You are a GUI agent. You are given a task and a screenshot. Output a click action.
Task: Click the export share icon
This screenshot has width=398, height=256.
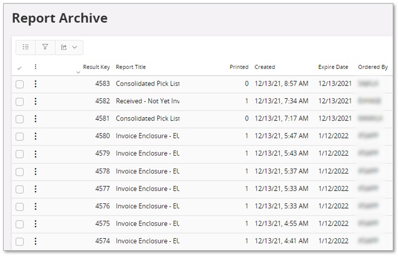pyautogui.click(x=64, y=47)
